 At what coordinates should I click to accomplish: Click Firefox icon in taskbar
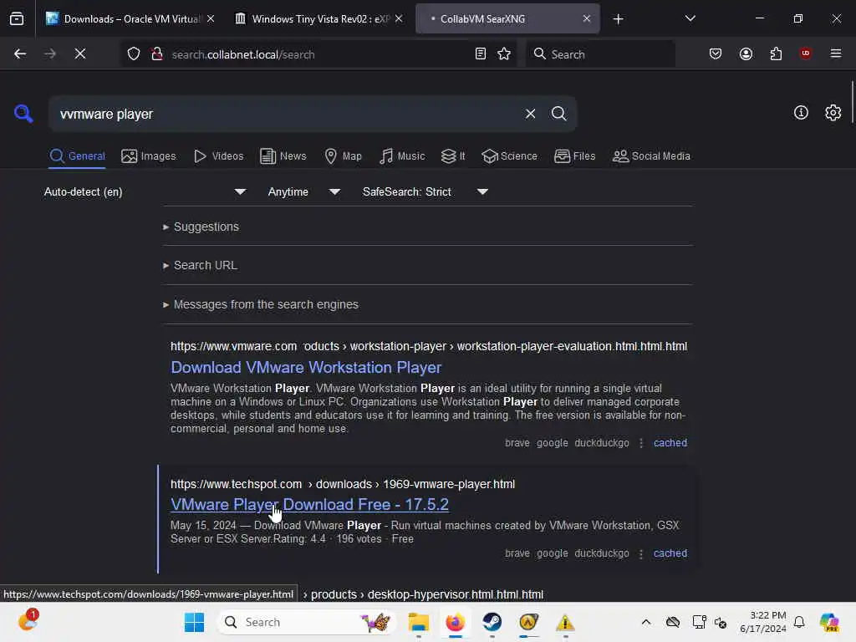point(456,622)
